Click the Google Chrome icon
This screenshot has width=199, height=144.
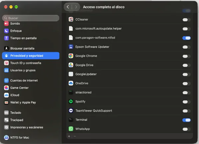pyautogui.click(x=71, y=56)
